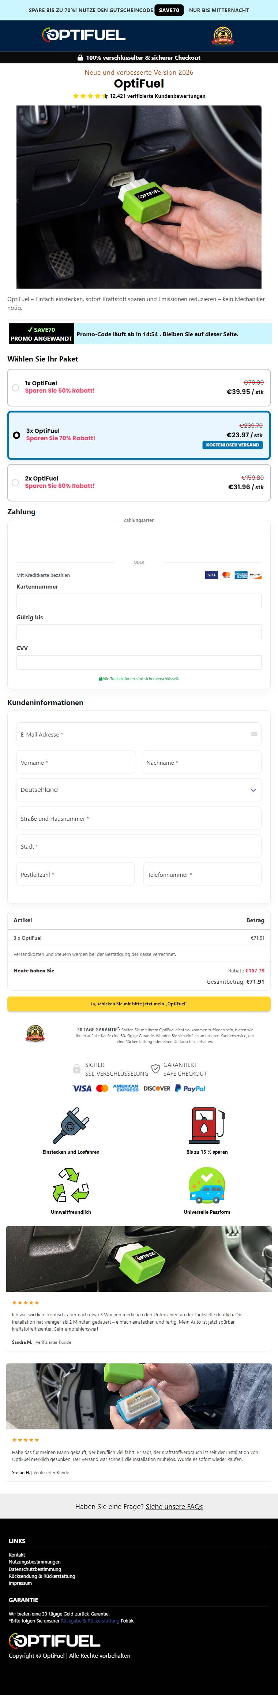Click the blue car universal fit icon
Screen dimensions: 278x1695
206,1186
